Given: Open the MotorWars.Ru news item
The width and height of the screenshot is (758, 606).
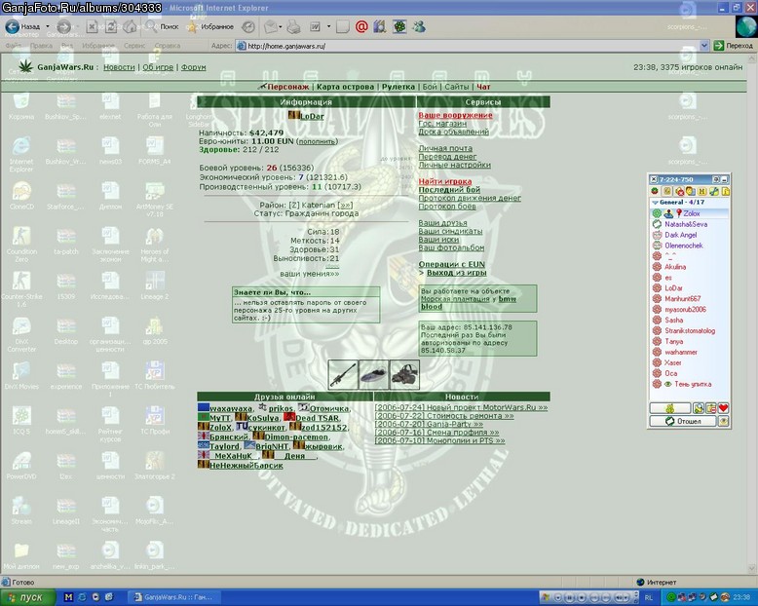Looking at the screenshot, I should tap(461, 407).
